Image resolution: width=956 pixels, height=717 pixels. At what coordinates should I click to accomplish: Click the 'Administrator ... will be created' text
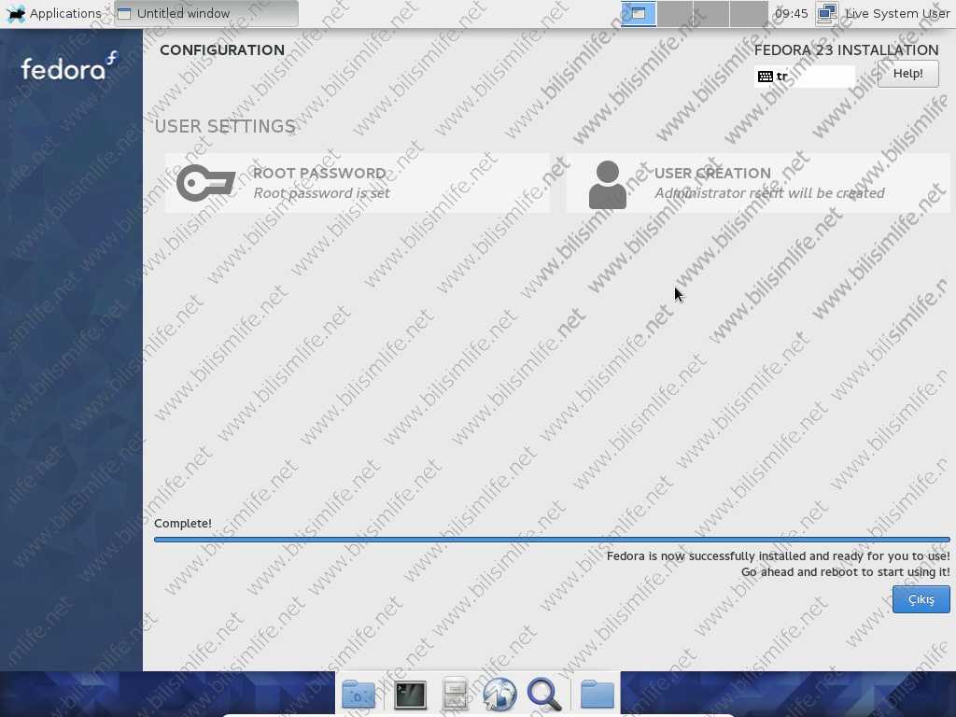(x=769, y=192)
